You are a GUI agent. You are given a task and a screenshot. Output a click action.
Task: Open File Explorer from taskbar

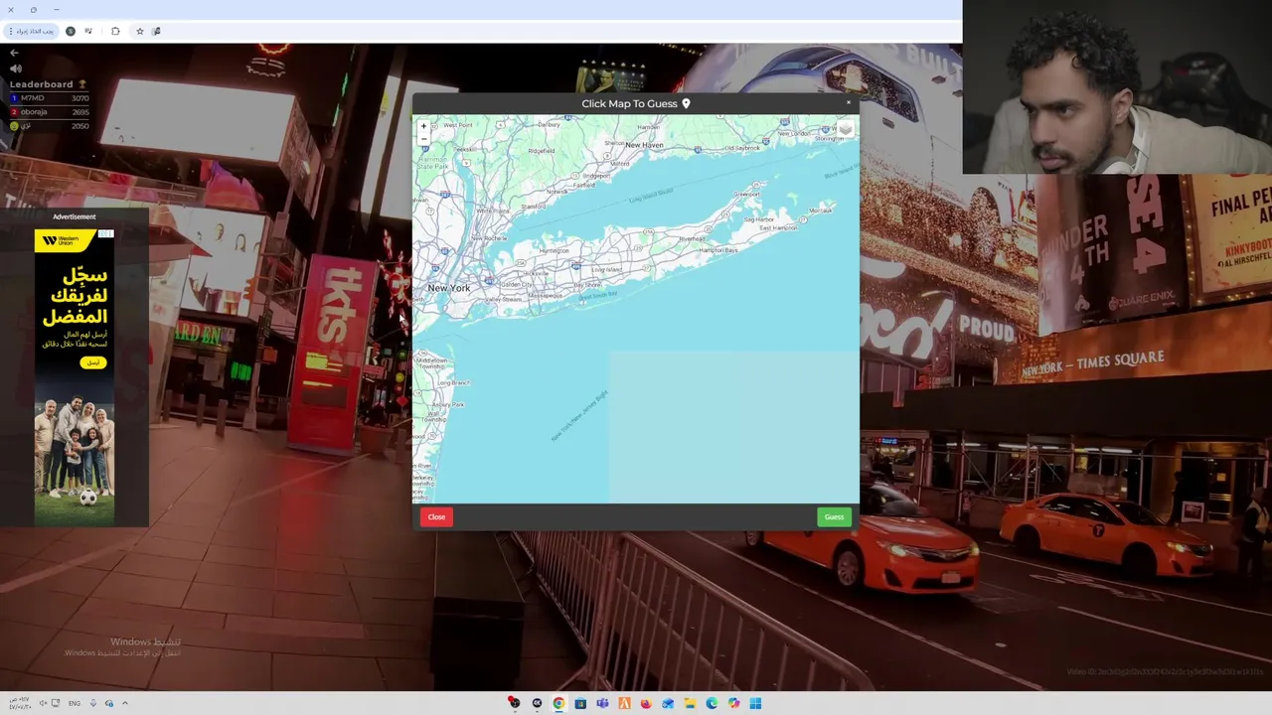click(690, 703)
